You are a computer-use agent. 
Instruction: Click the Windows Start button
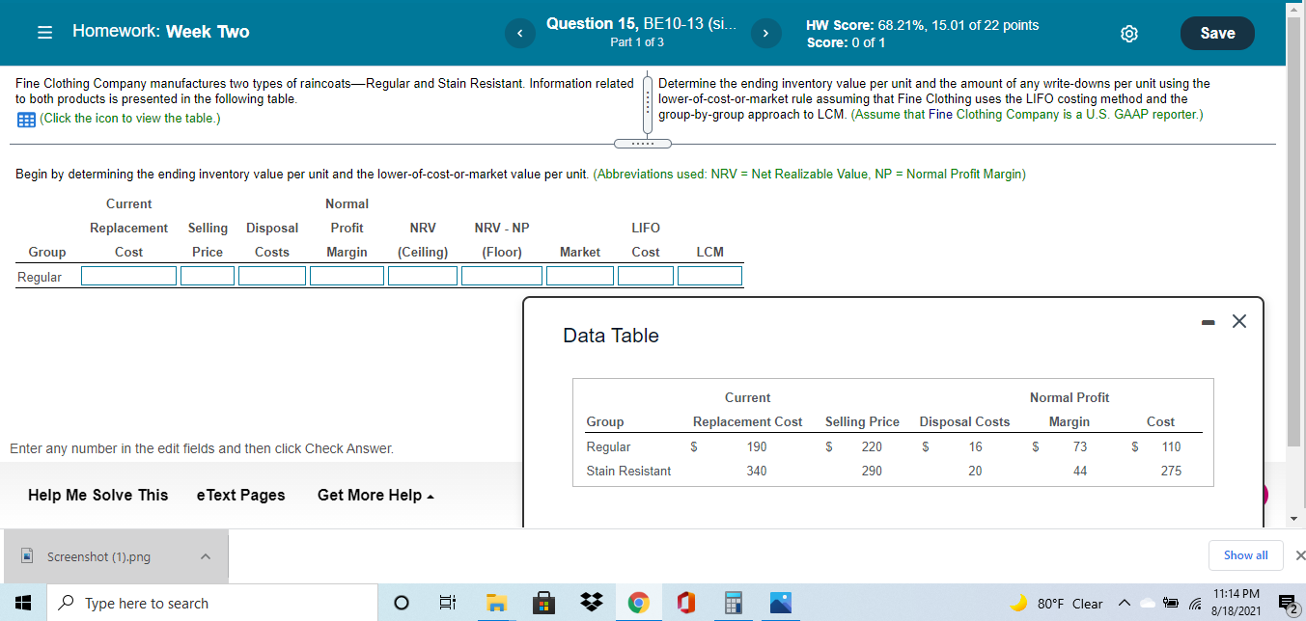point(21,603)
